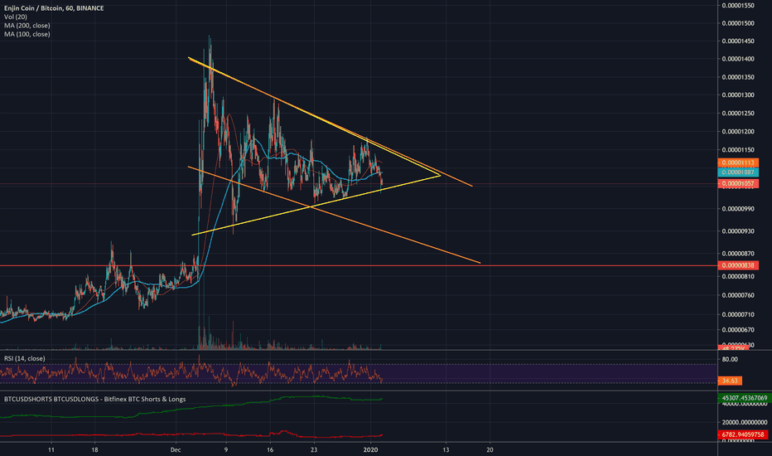Click the 80.00 RSI axis value
This screenshot has height=456, width=772.
730,359
